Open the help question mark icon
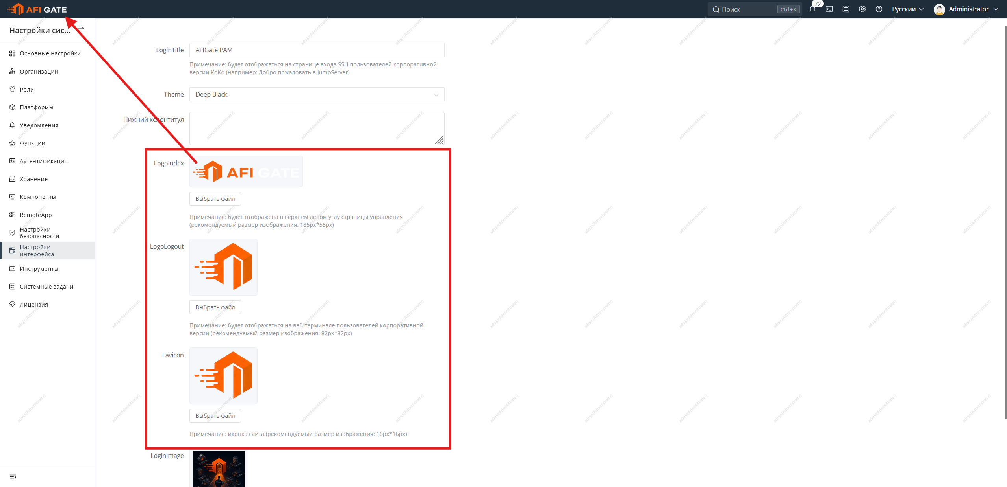The height and width of the screenshot is (487, 1007). click(879, 9)
